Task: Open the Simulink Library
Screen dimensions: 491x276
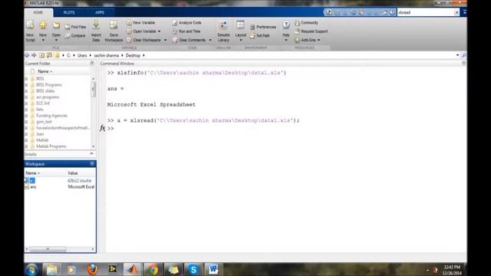Action: (x=223, y=31)
